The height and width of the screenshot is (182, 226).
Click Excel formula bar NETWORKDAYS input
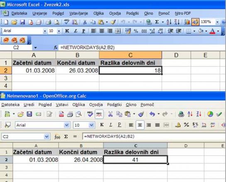142,48
